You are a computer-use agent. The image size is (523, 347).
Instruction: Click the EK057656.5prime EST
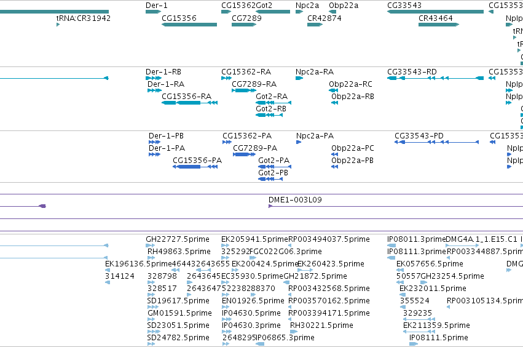(x=400, y=270)
